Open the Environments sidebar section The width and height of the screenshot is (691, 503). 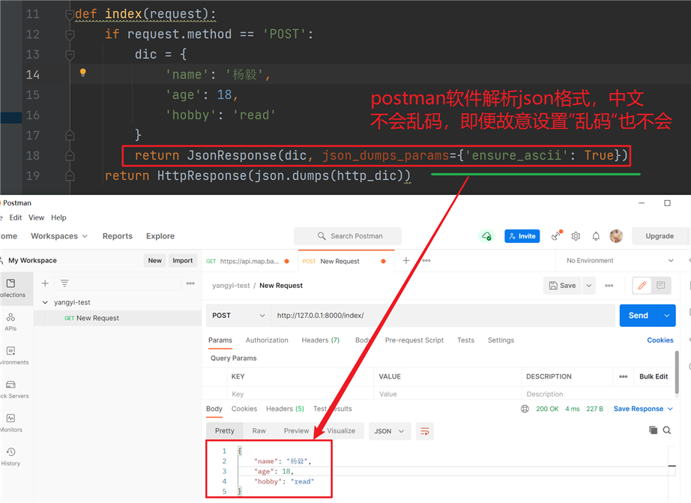[x=10, y=355]
